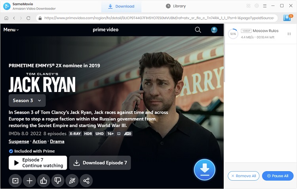Click the prime video logo
The height and width of the screenshot is (189, 297).
click(x=105, y=30)
